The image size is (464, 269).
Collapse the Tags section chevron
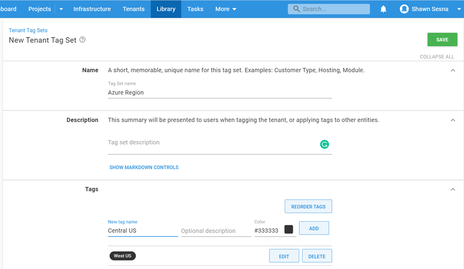click(x=453, y=189)
